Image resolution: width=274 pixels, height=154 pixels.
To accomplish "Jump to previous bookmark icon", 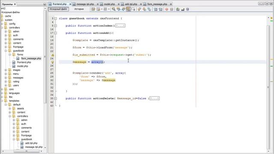I will [139, 9].
